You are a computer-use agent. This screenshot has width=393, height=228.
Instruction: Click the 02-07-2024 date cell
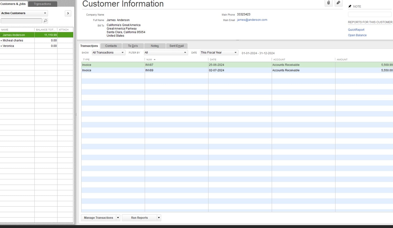(x=240, y=70)
